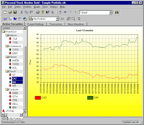Screen dimensions: 144x125
Task: Select the DELL security
Action: (x=15, y=104)
